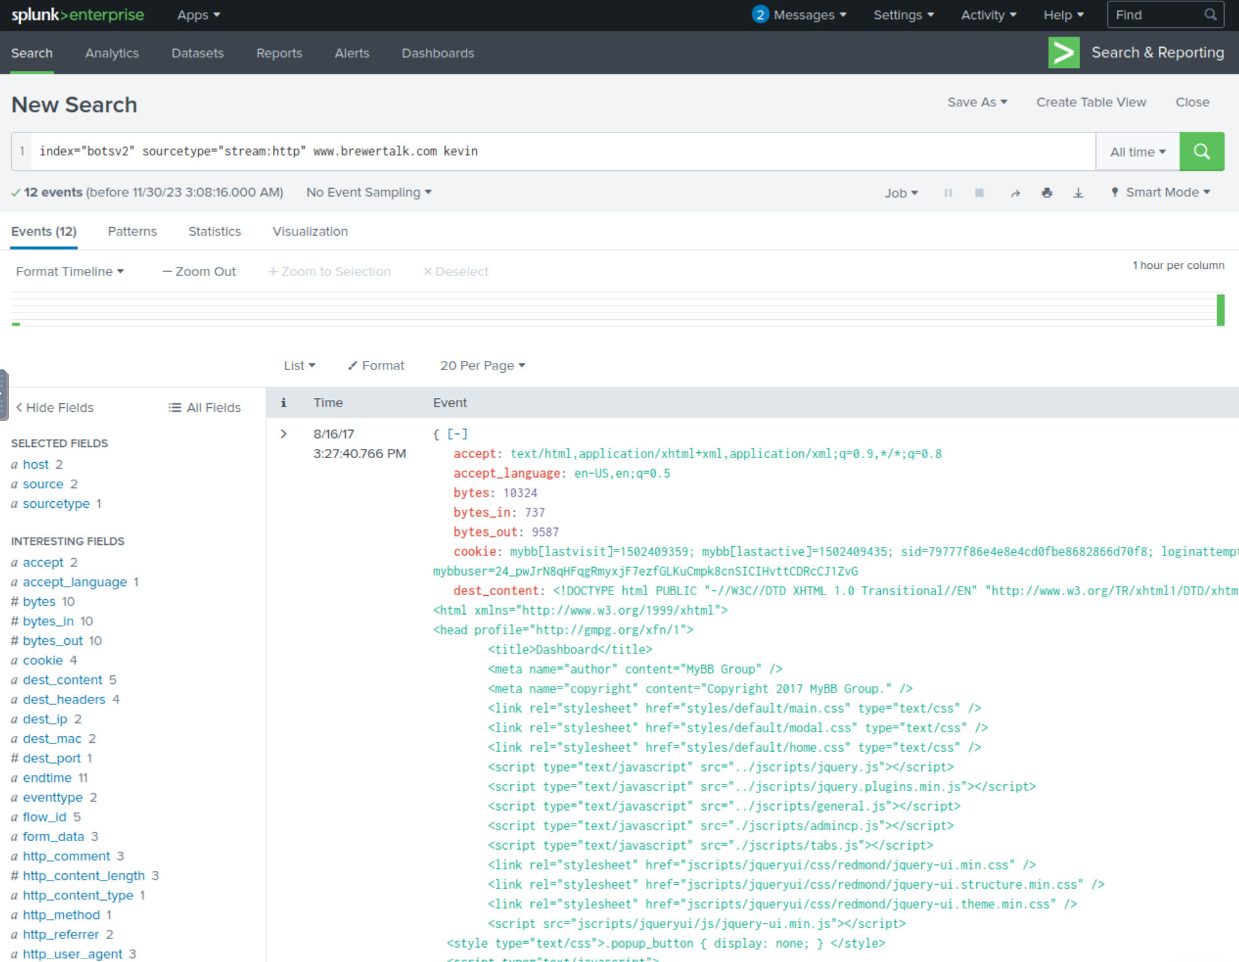Image resolution: width=1239 pixels, height=962 pixels.
Task: Open the Save As dropdown
Action: 977,102
